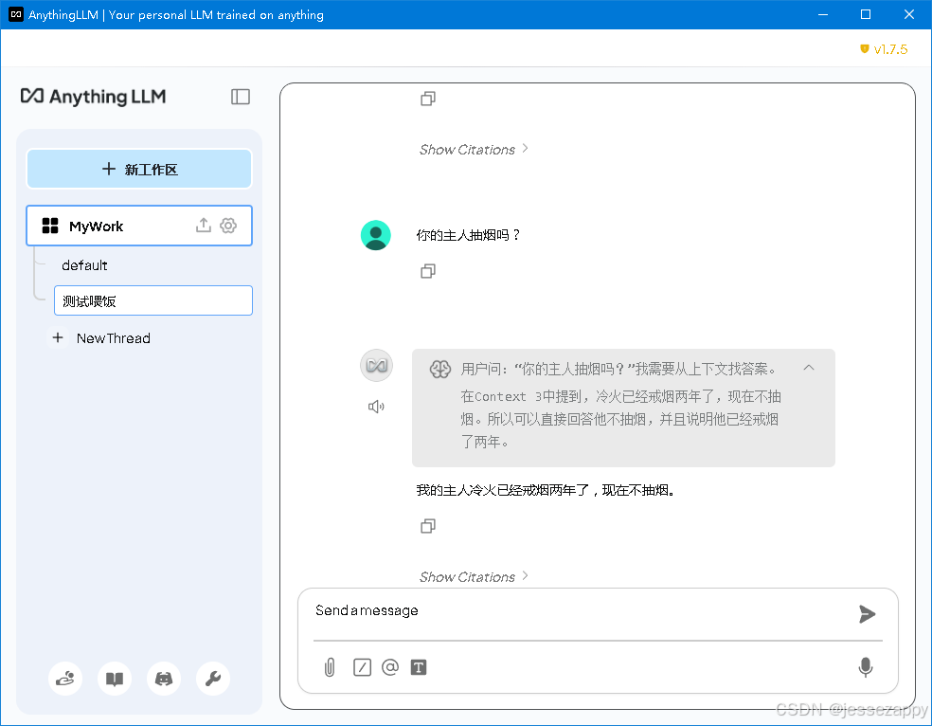Click the app icon in title bar

pos(16,14)
